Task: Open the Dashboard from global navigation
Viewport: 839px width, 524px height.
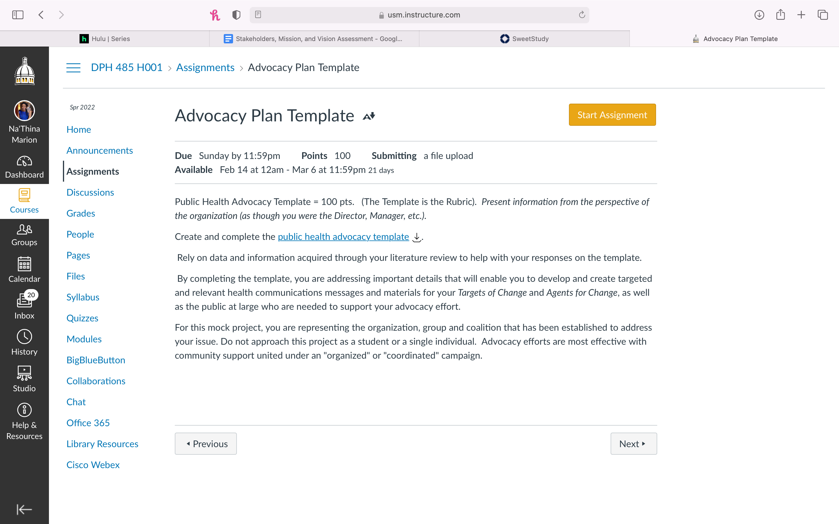Action: [24, 167]
